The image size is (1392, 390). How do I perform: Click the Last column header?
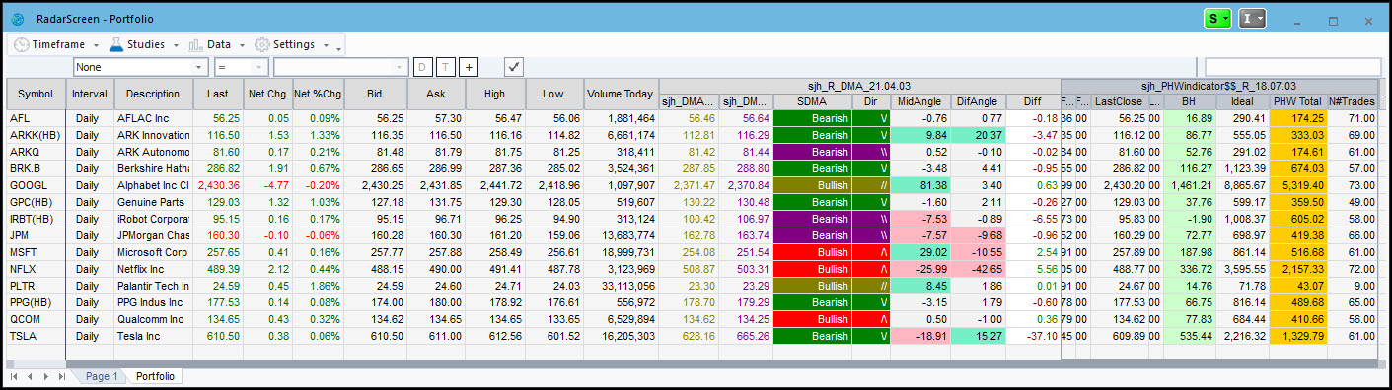(218, 95)
